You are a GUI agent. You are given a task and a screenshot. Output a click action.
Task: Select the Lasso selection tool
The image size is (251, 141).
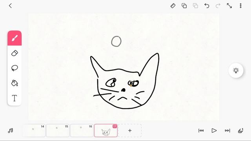15,68
